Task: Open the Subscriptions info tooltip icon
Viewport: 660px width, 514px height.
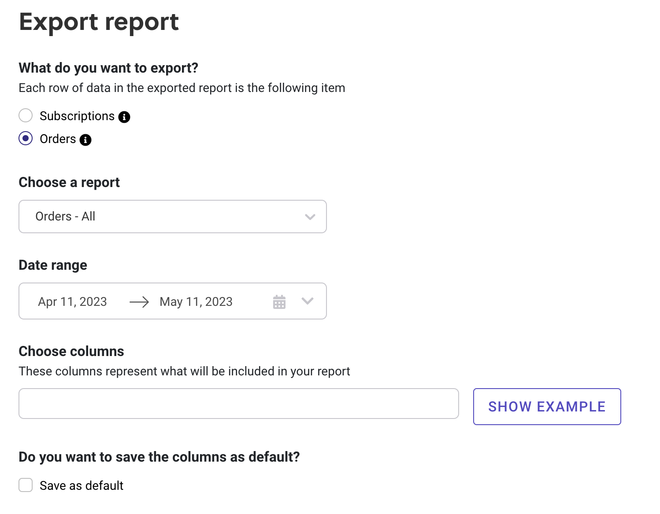Action: pyautogui.click(x=124, y=117)
